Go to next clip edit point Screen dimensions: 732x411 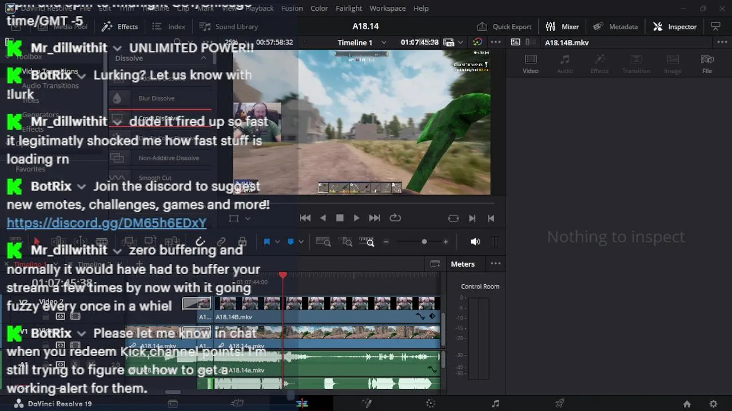click(x=472, y=218)
